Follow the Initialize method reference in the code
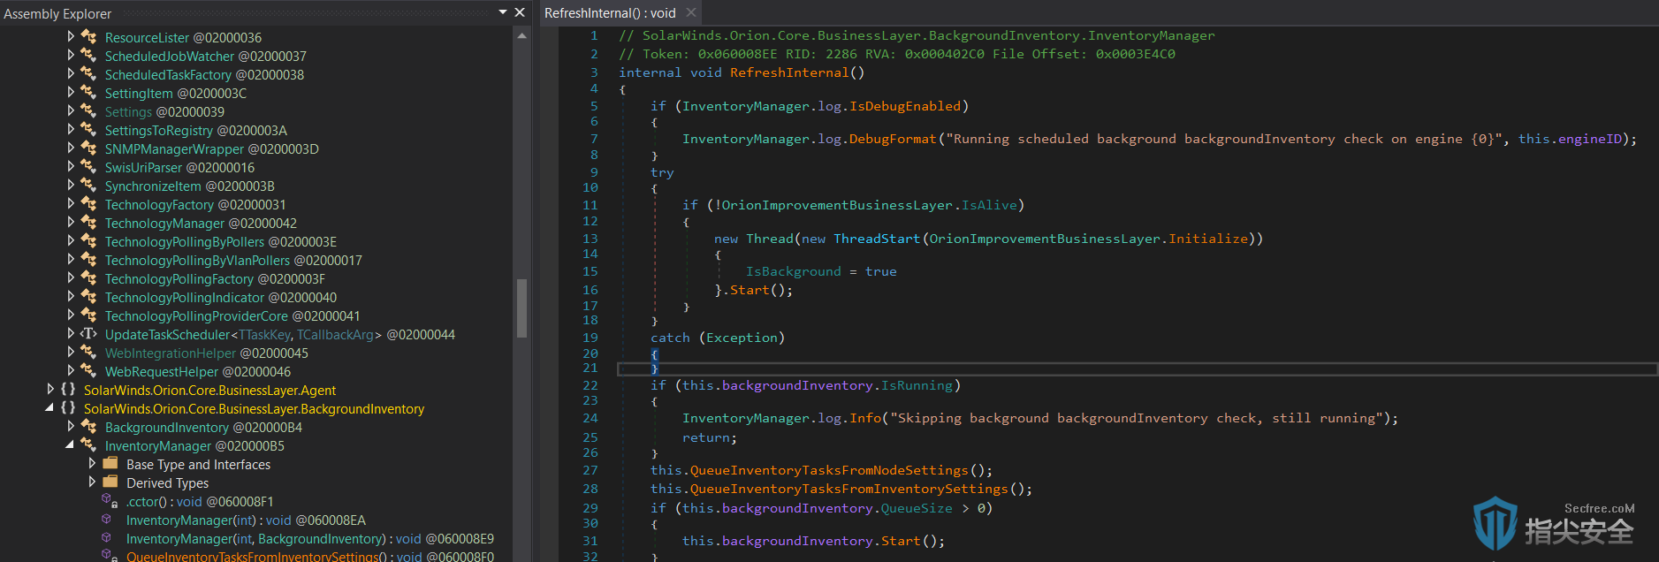Image resolution: width=1659 pixels, height=562 pixels. [1208, 239]
